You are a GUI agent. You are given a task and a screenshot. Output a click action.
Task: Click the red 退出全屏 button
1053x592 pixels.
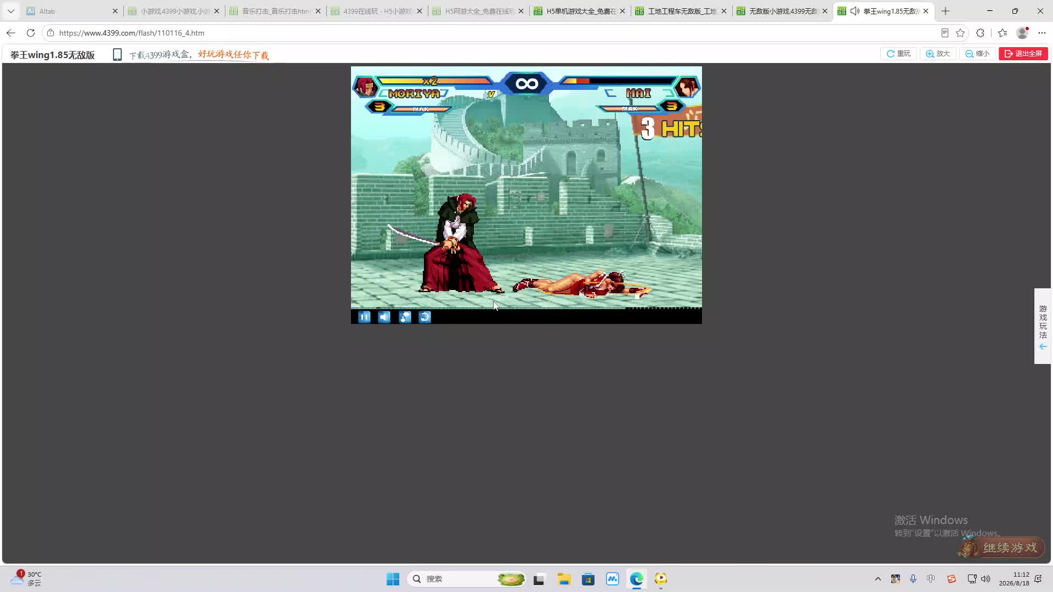tap(1023, 54)
